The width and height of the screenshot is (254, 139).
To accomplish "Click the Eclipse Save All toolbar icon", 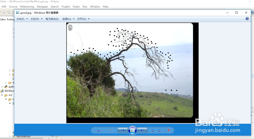I will (x=9, y=12).
